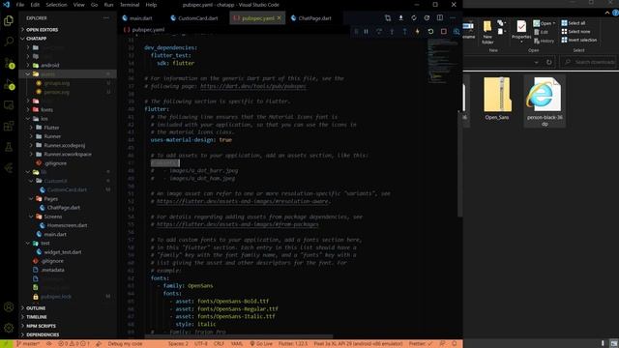
Task: Click Prettier in the status bar
Action: tap(420, 344)
